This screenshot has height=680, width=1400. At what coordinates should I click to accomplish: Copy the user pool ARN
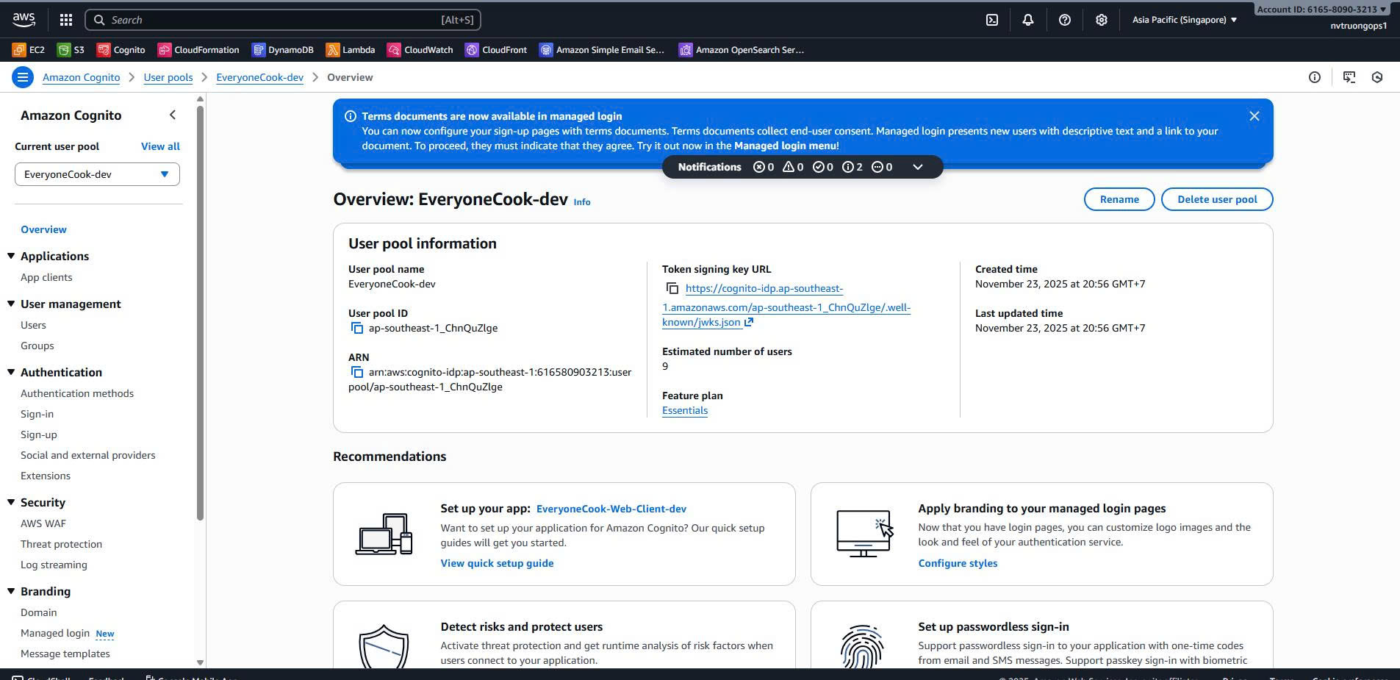(357, 372)
